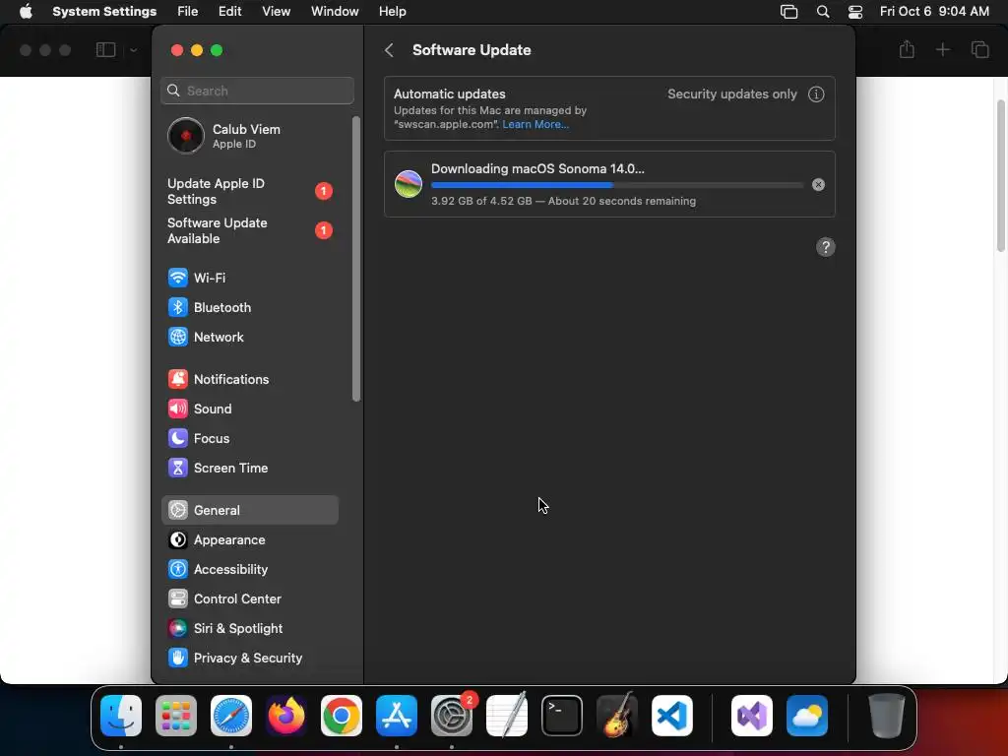Image resolution: width=1008 pixels, height=756 pixels.
Task: Open the Help menu
Action: tap(392, 12)
